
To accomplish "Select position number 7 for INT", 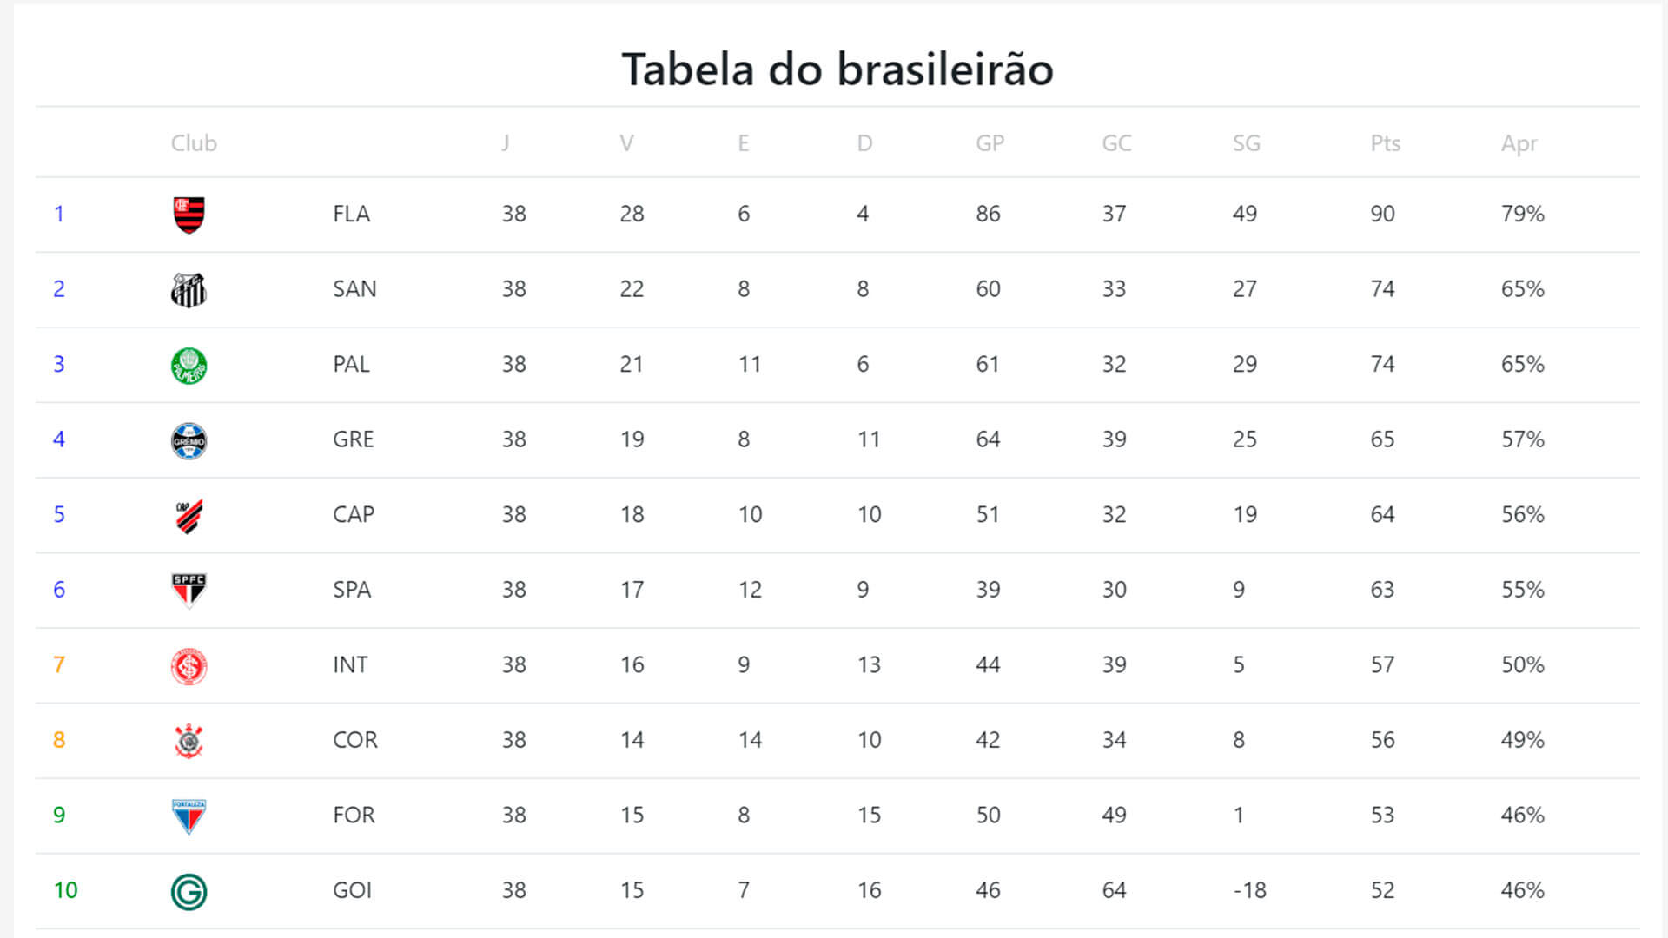I will tap(59, 665).
